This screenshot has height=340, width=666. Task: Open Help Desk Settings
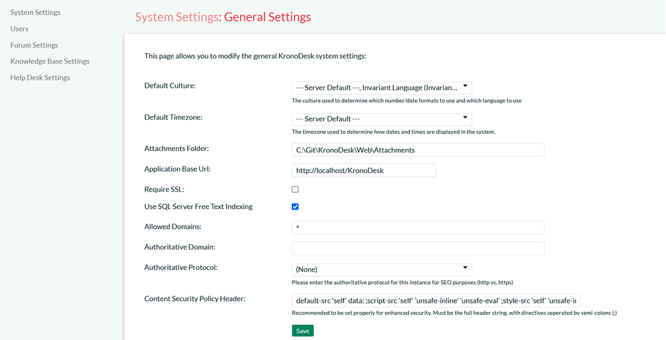(x=41, y=78)
